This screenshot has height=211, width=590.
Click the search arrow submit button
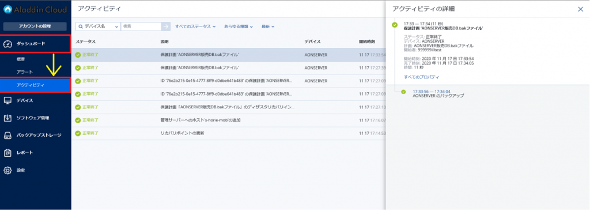point(166,27)
